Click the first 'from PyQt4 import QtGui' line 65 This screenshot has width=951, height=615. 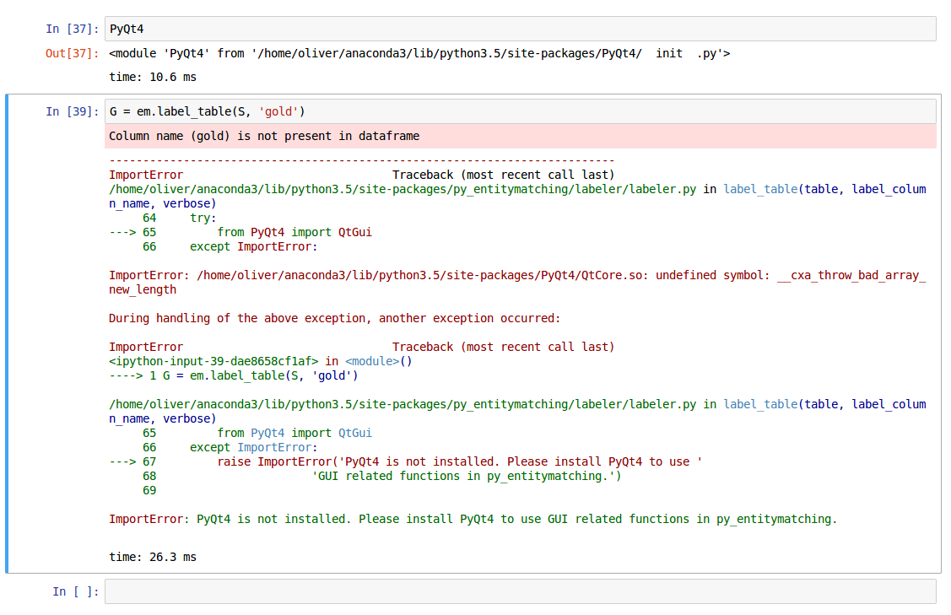coord(294,232)
